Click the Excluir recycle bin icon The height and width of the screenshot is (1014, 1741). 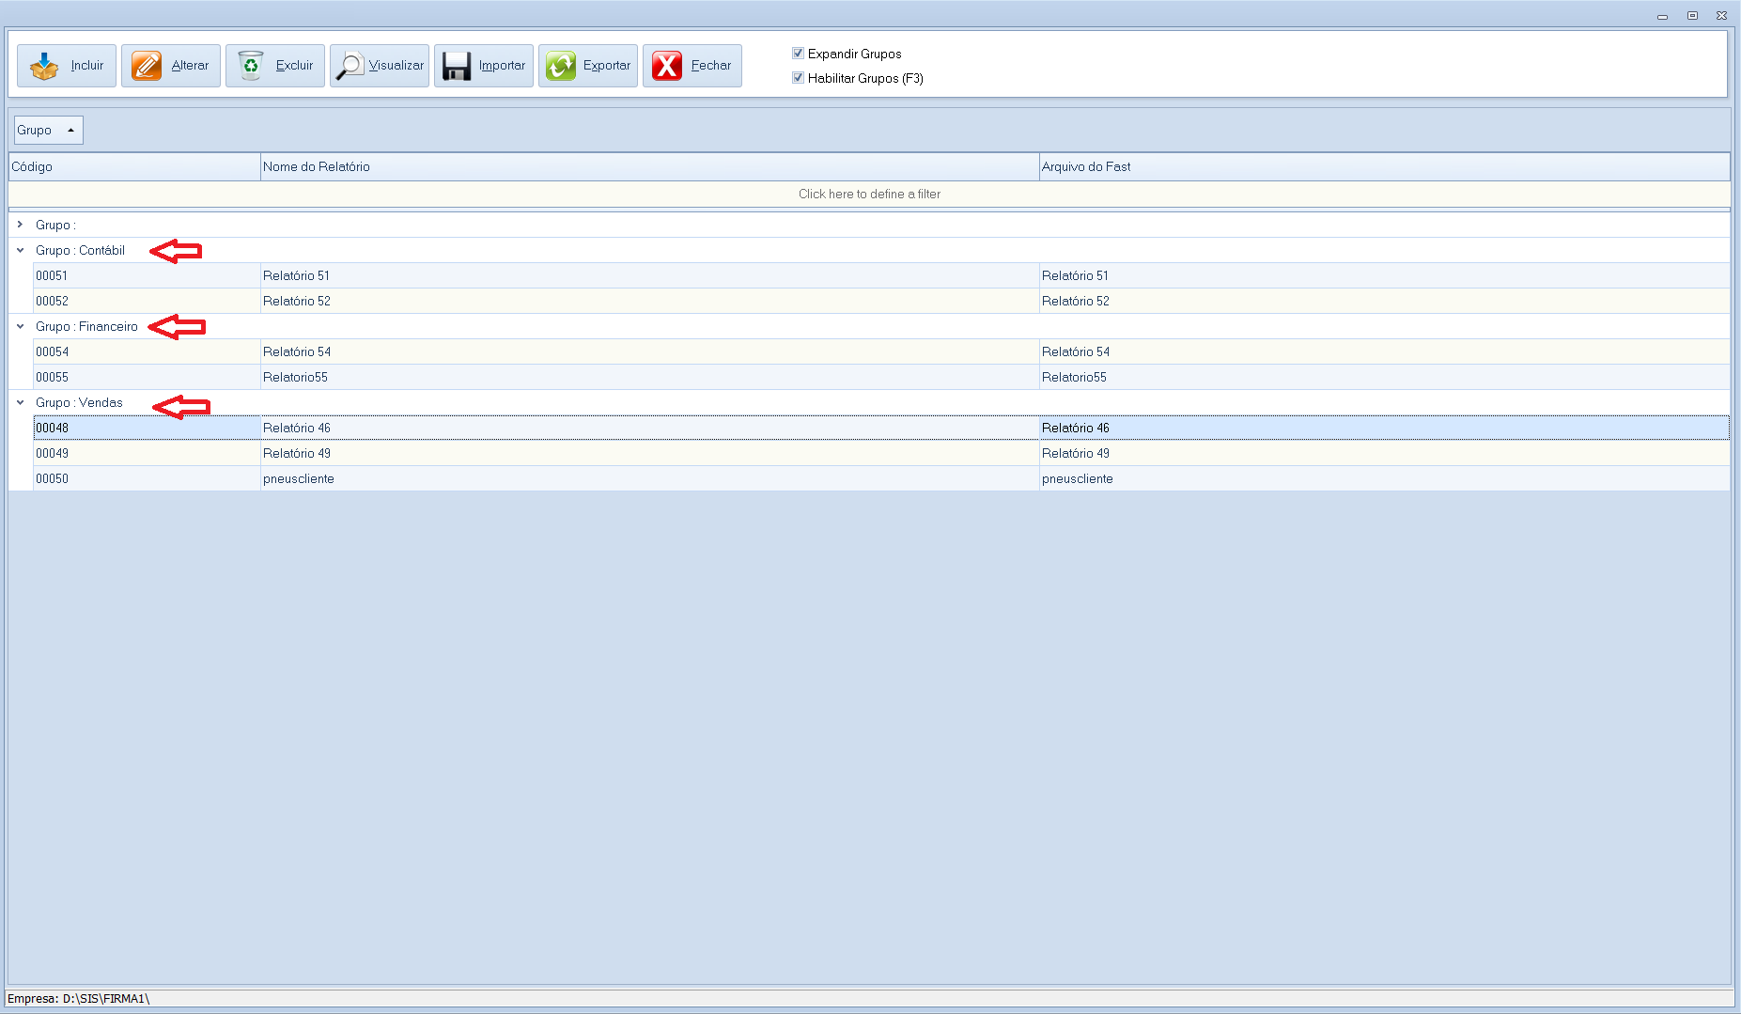(x=251, y=66)
